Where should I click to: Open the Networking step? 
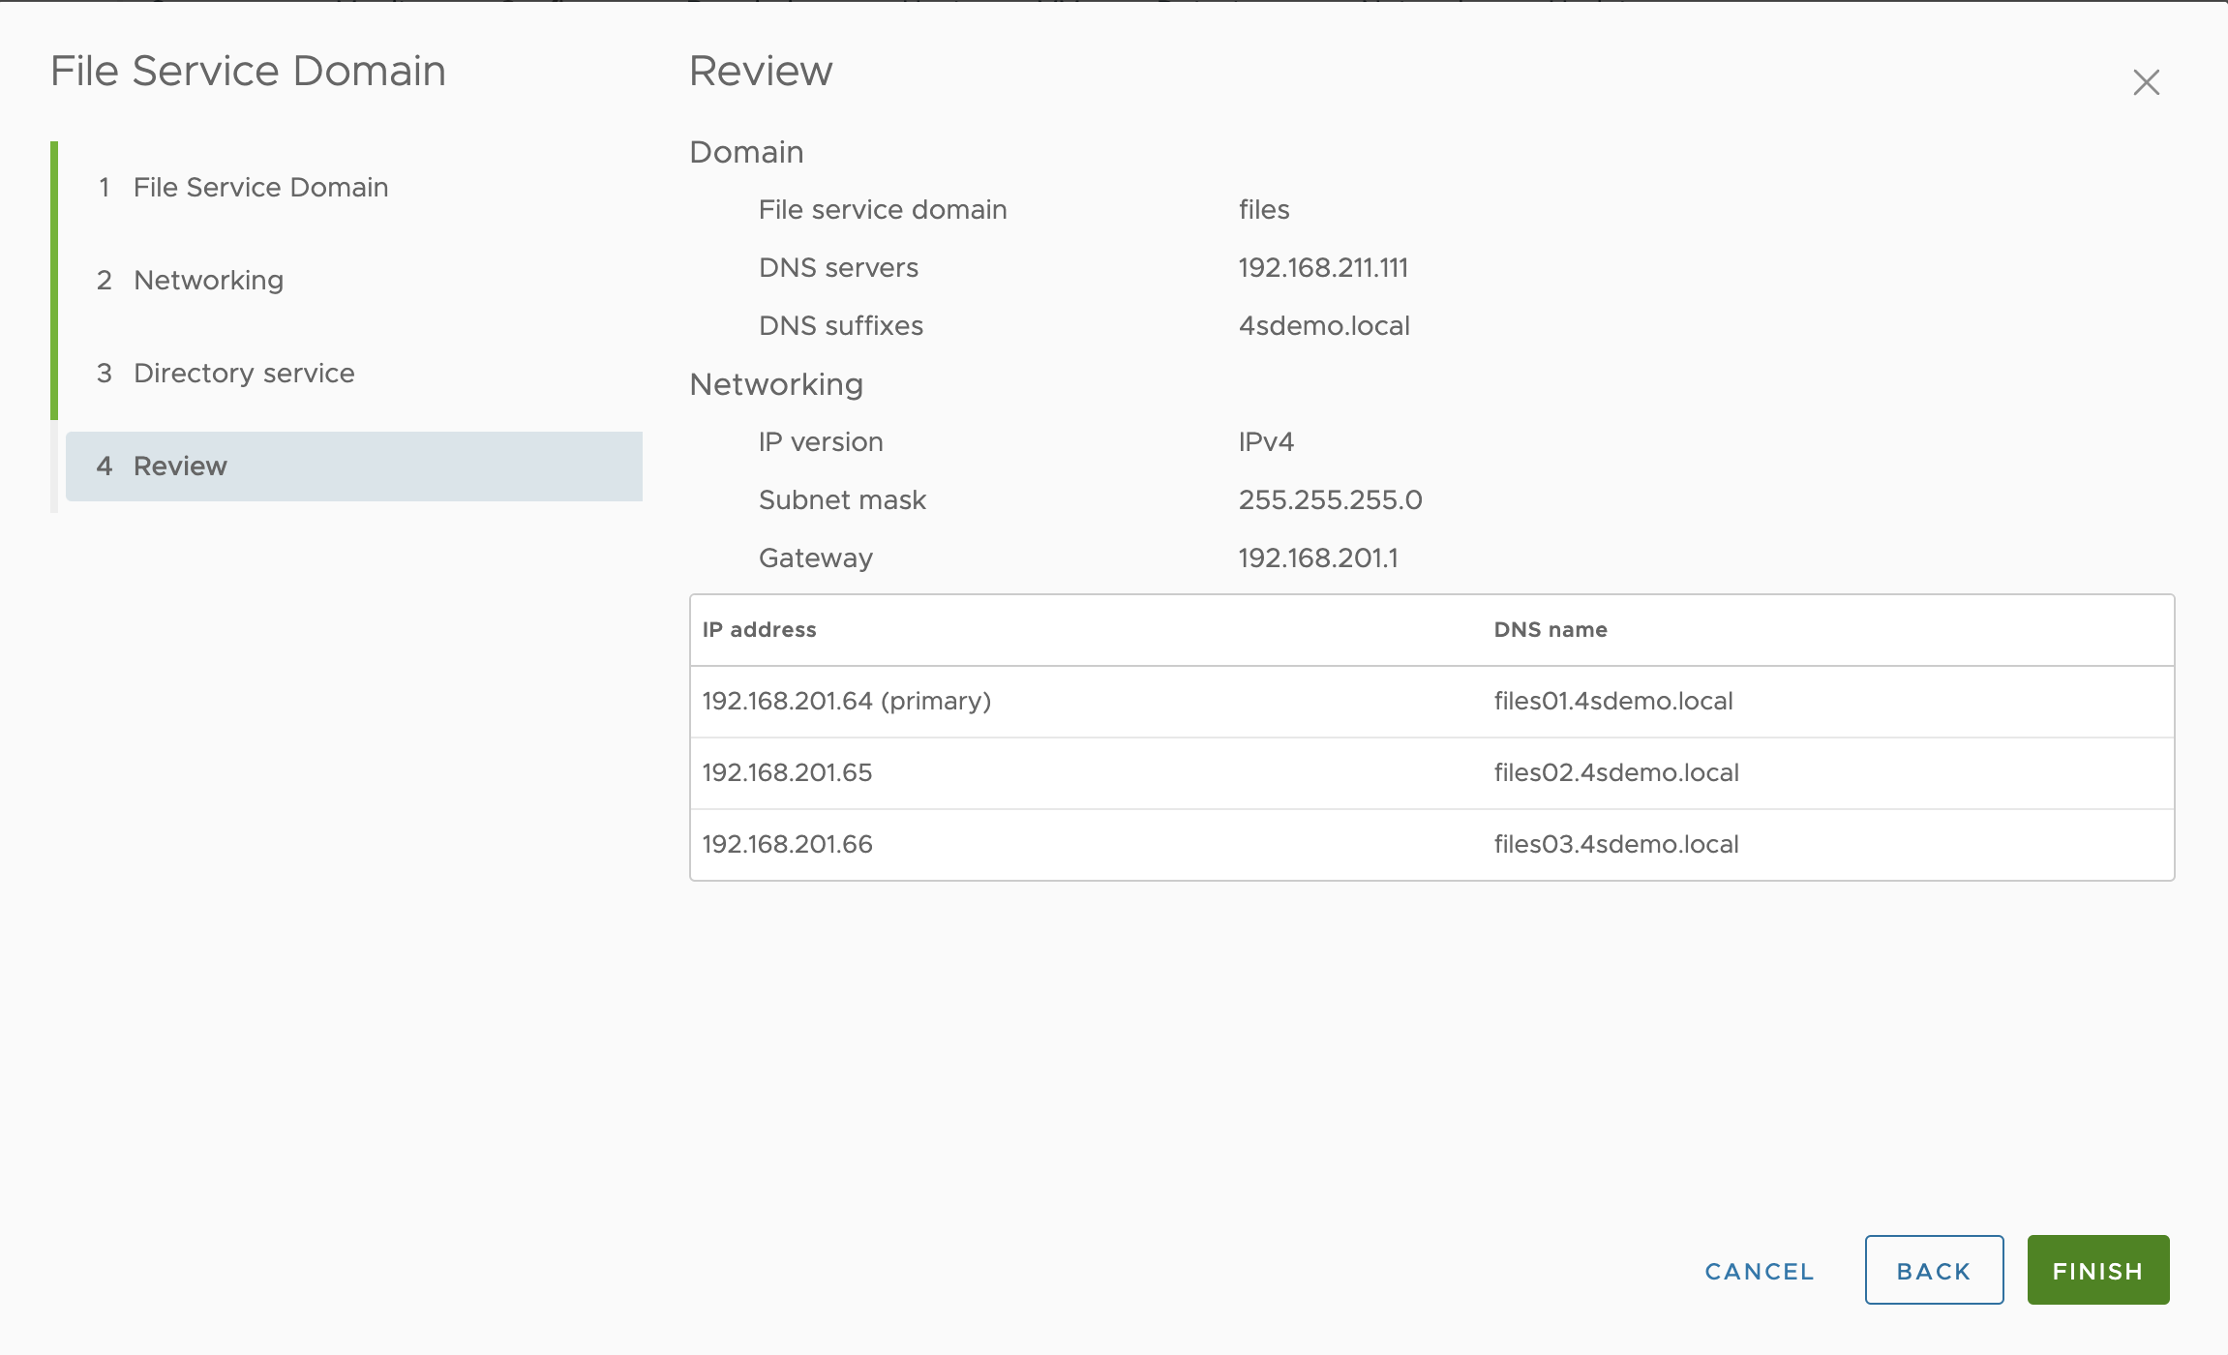[207, 280]
